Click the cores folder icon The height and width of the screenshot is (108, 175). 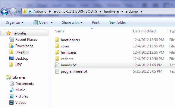coord(57,46)
